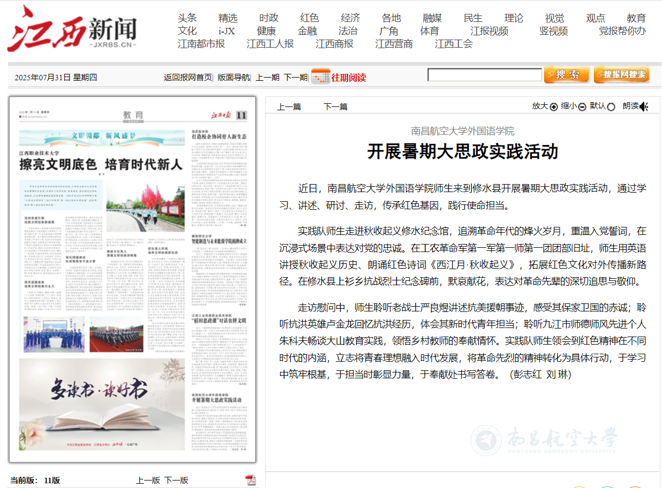This screenshot has width=662, height=488.
Task: Open the 往期阅读 calendar icon
Action: pos(321,77)
